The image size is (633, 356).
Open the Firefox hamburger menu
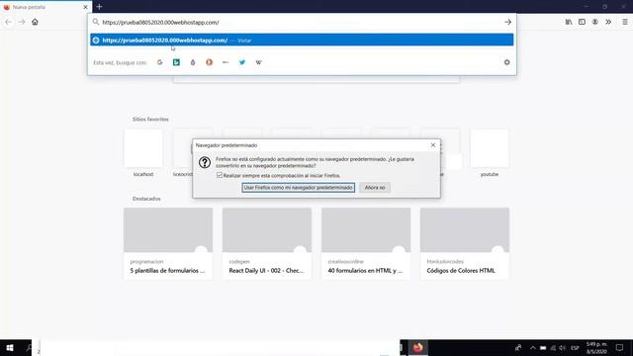pyautogui.click(x=624, y=22)
